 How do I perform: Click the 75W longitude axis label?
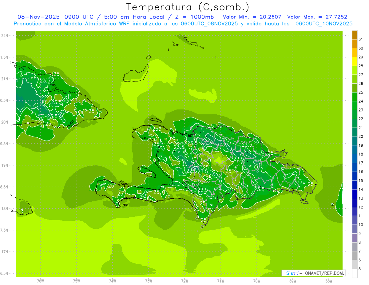[x=76, y=281]
